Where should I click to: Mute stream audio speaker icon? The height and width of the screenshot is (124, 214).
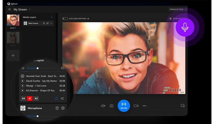[x=103, y=106]
